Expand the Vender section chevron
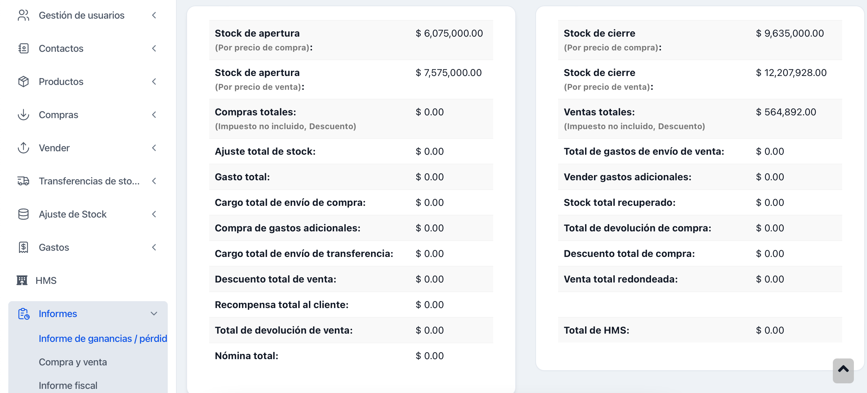Viewport: 867px width, 393px height. pos(154,148)
